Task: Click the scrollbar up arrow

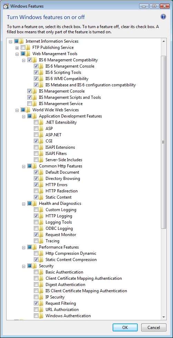Action: tap(164, 41)
